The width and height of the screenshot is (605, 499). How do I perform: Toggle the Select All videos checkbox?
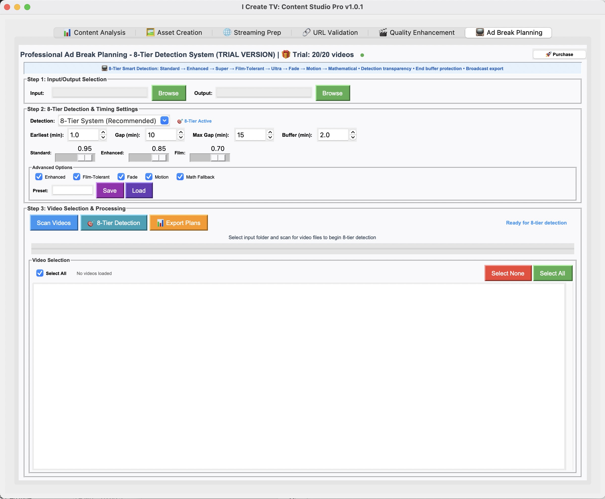tap(40, 273)
